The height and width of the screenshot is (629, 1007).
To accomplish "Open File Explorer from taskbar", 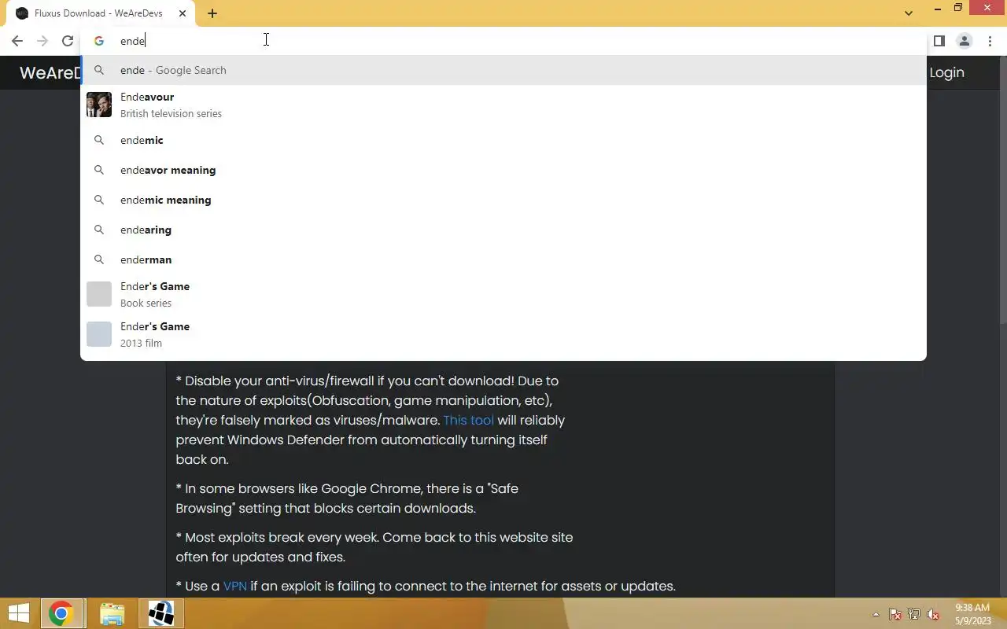I will point(113,613).
